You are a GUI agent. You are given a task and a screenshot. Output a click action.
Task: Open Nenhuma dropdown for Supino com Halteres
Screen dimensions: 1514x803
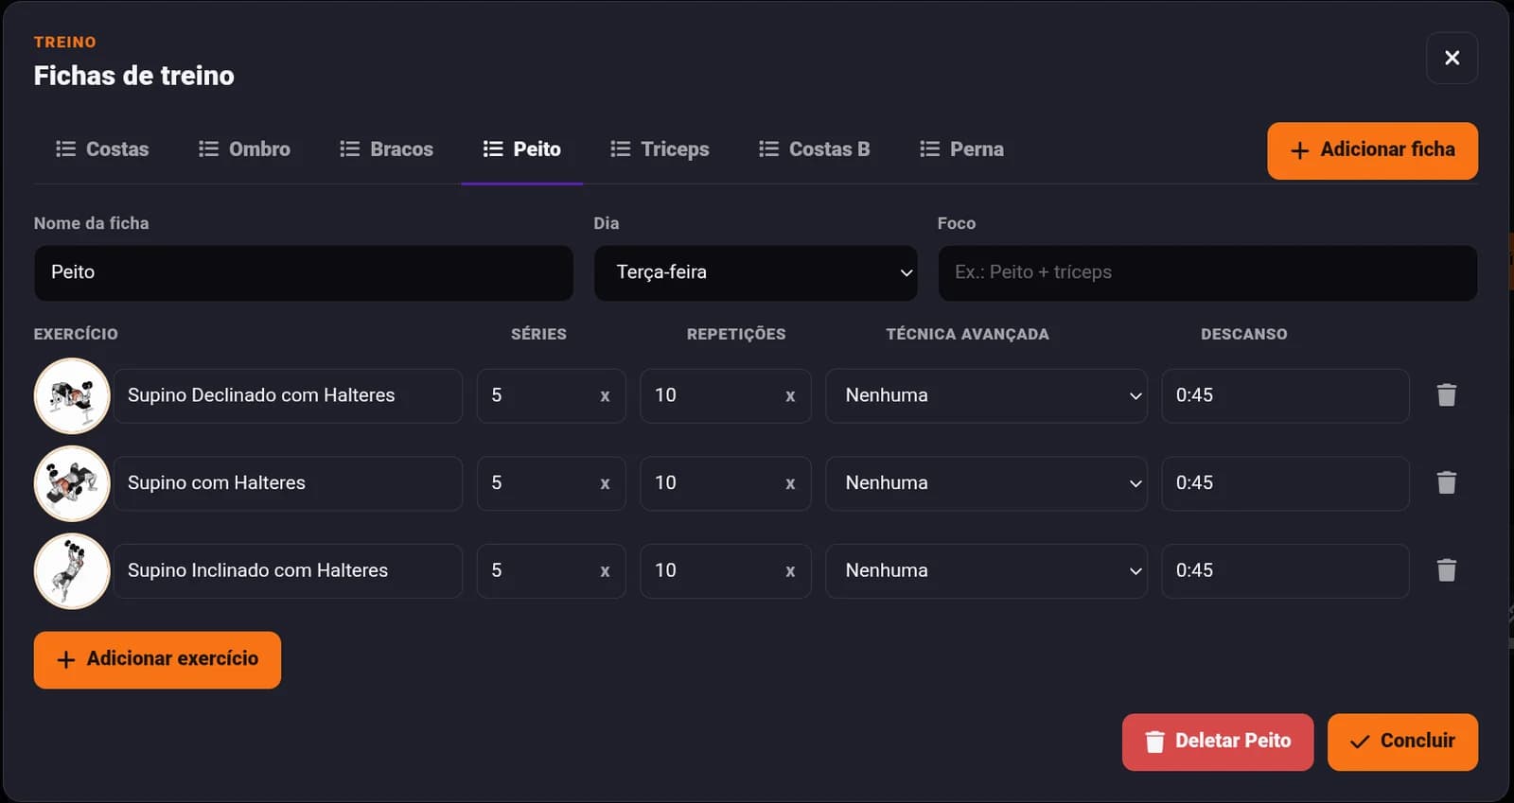[986, 483]
